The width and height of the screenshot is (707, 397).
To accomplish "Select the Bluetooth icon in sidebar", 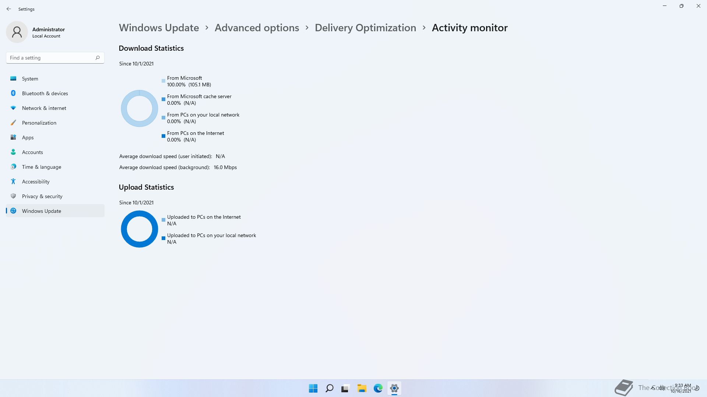I will point(13,93).
